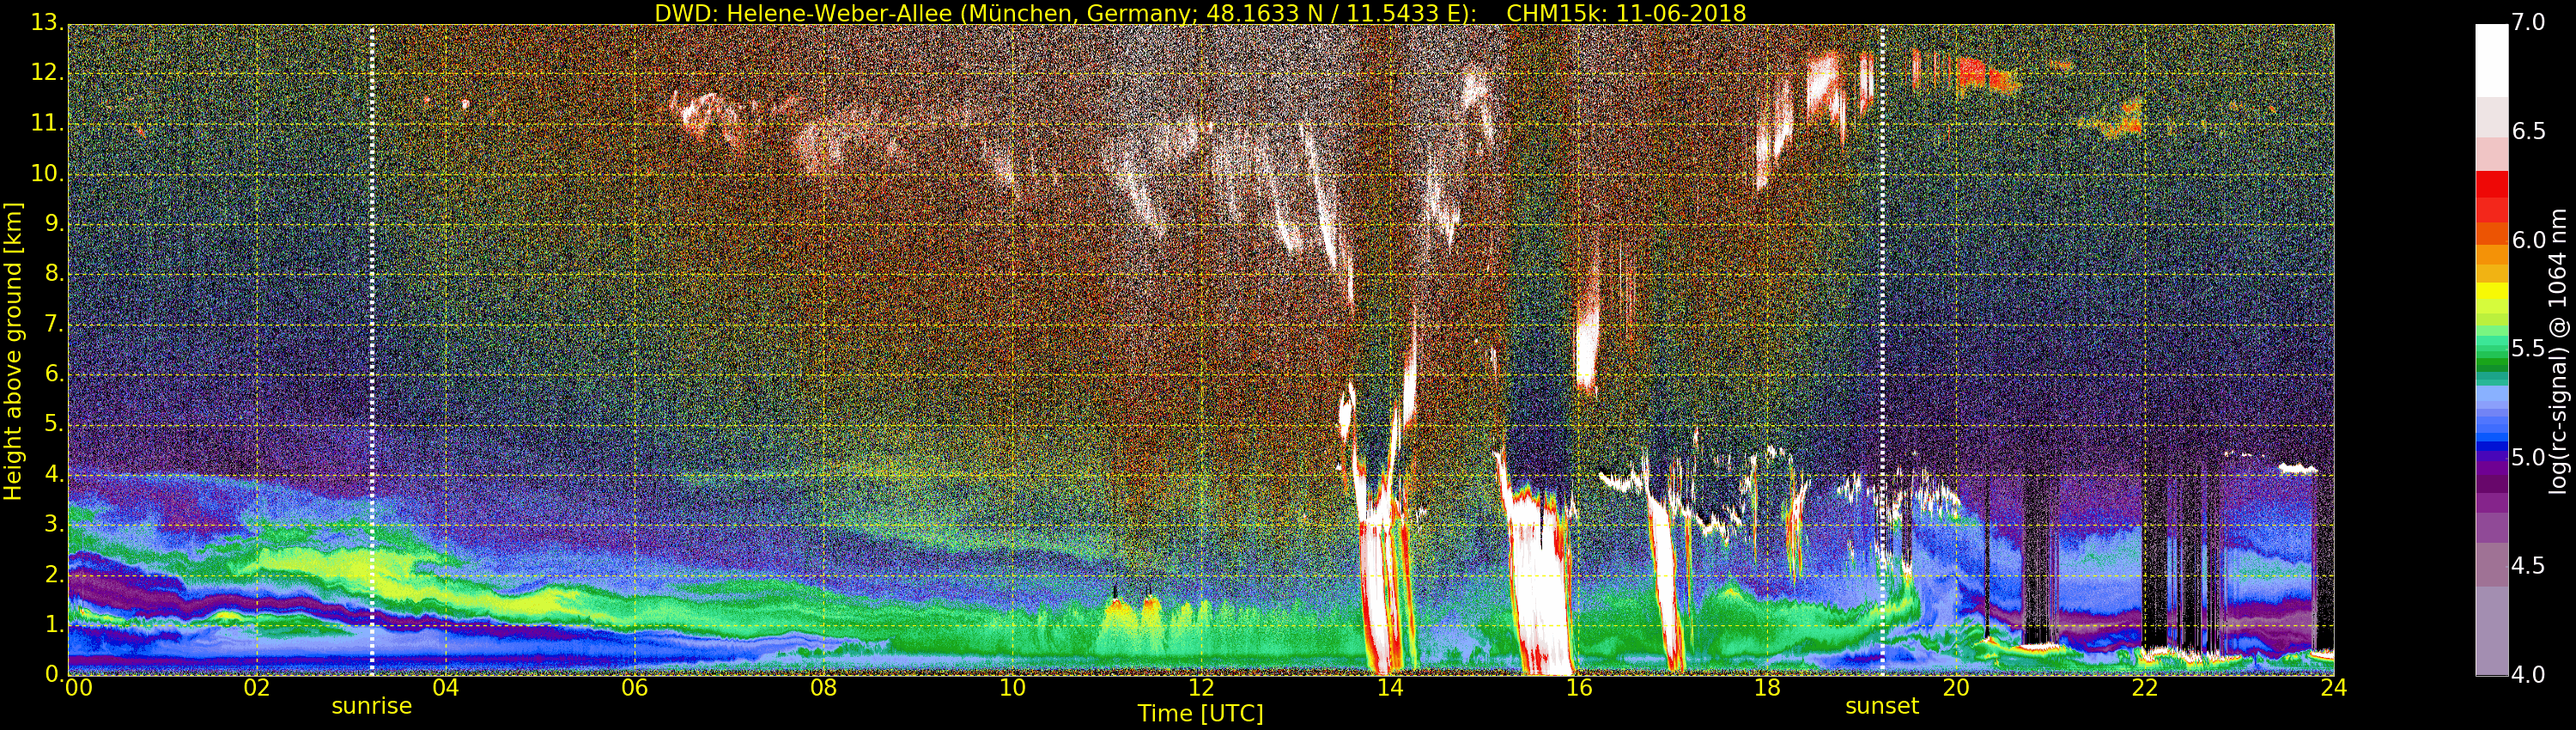This screenshot has width=2576, height=730.
Task: Click the y-axis tick label '10.'
Action: point(48,173)
